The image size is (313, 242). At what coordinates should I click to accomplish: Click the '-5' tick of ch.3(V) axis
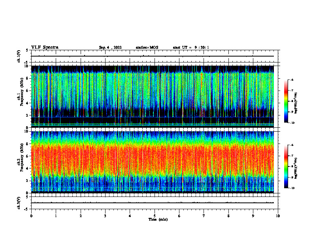click(26, 209)
